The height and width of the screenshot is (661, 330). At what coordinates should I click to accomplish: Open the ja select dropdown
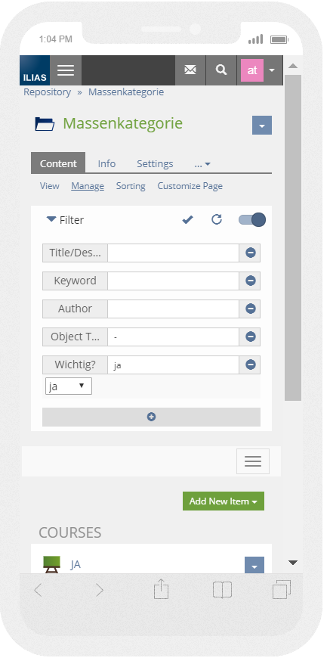[69, 386]
